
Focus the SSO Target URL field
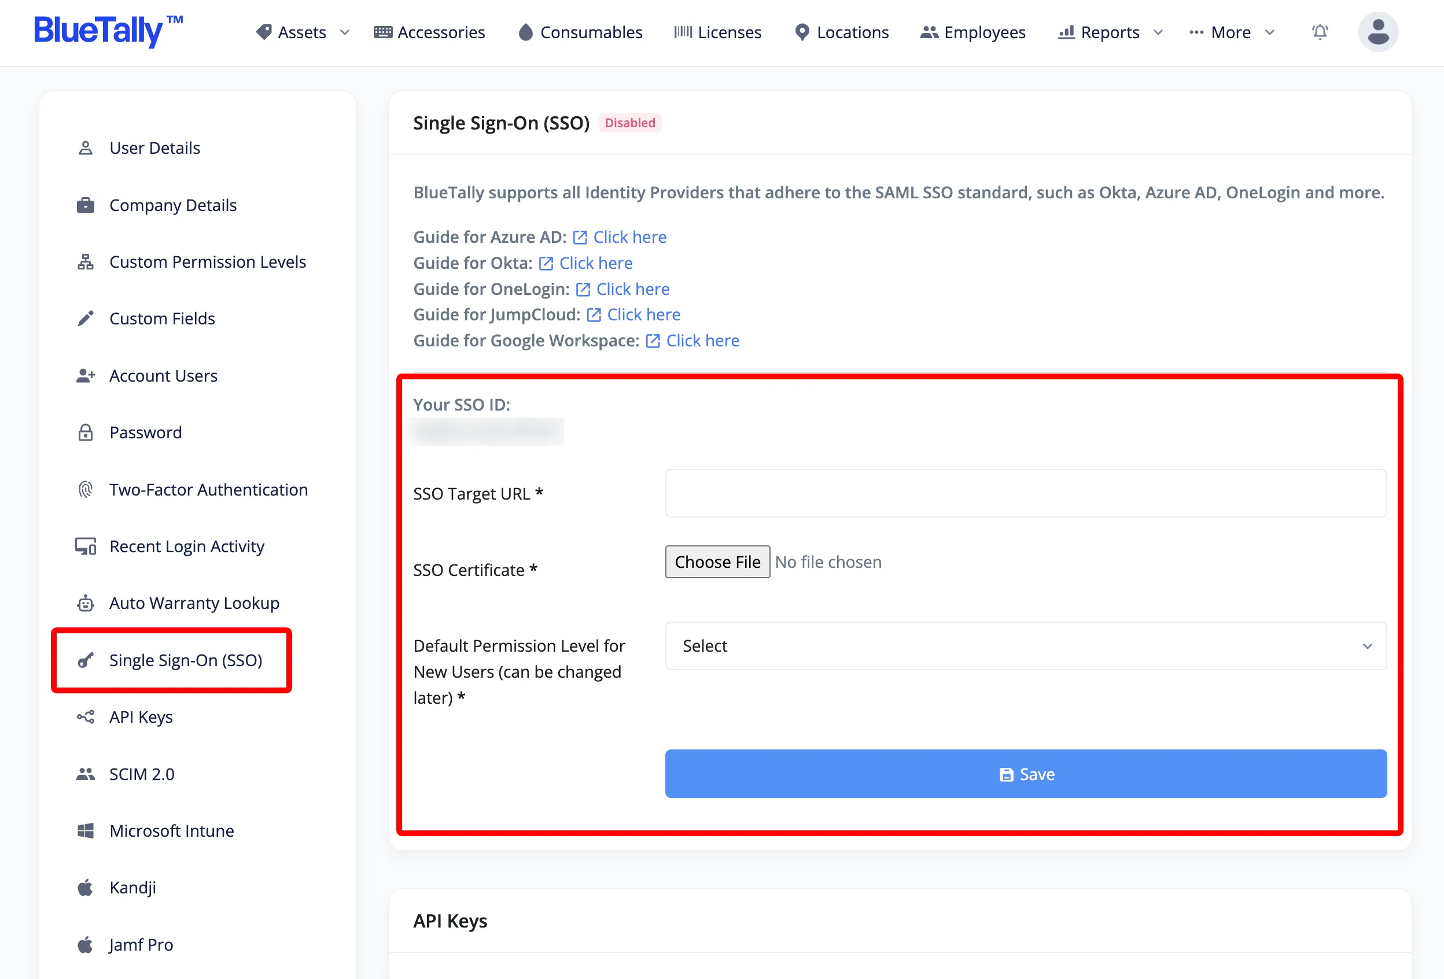point(1026,493)
